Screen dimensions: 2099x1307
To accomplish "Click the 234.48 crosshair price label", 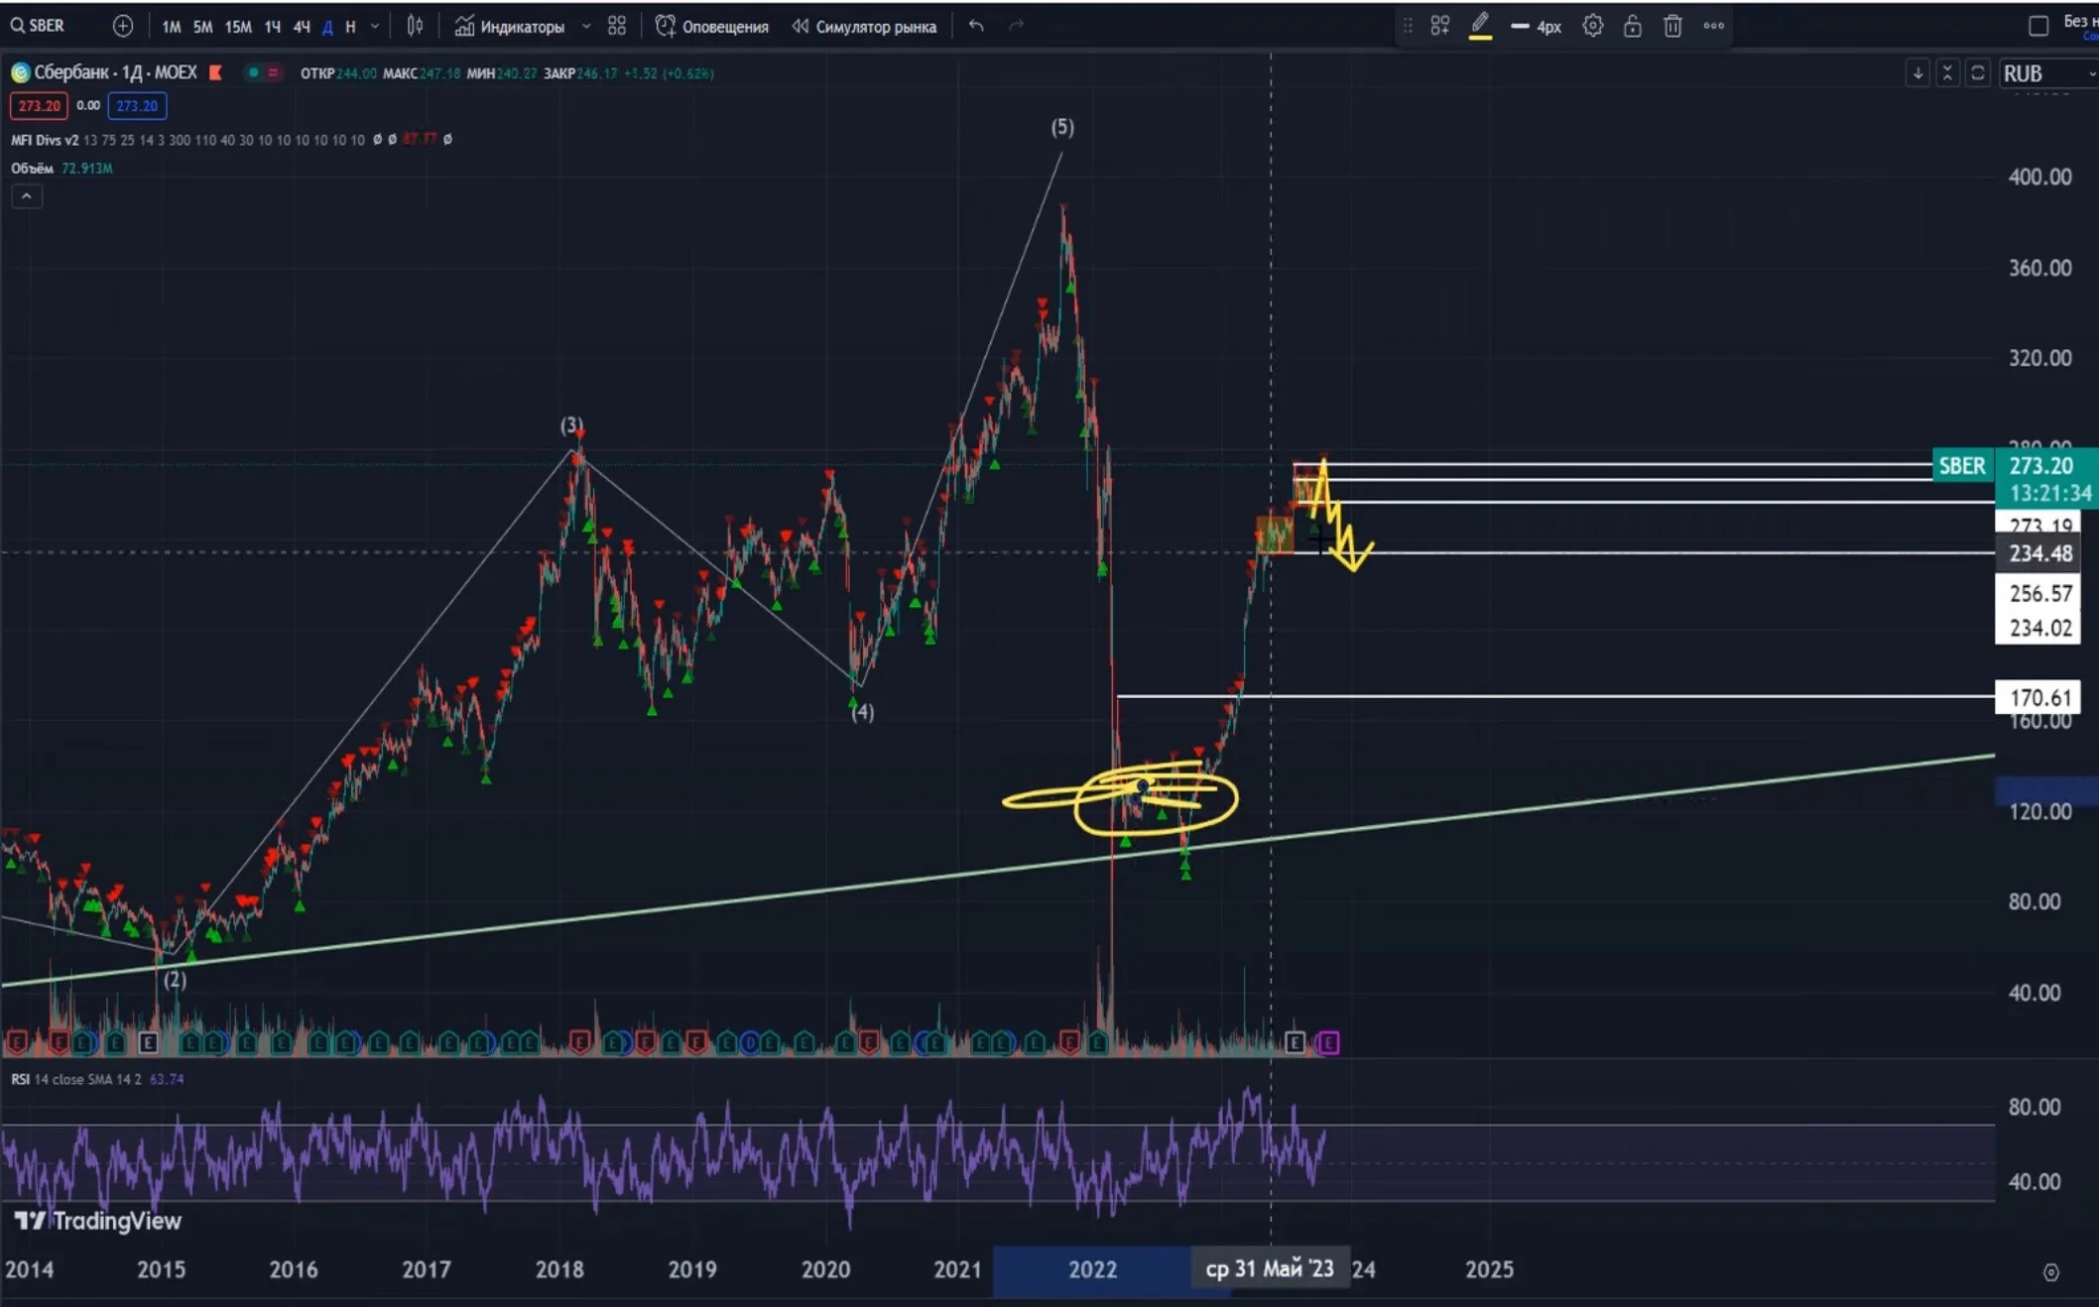I will click(2039, 553).
